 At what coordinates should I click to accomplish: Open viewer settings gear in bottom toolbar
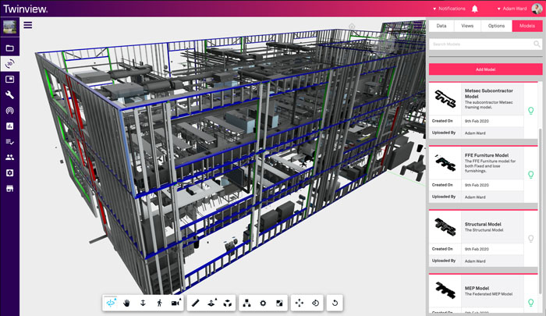263,303
